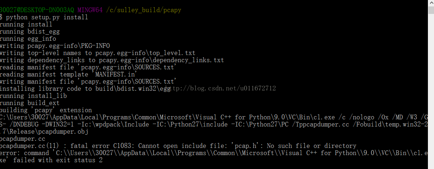Click the building 'pcapy' extension line

(45, 110)
